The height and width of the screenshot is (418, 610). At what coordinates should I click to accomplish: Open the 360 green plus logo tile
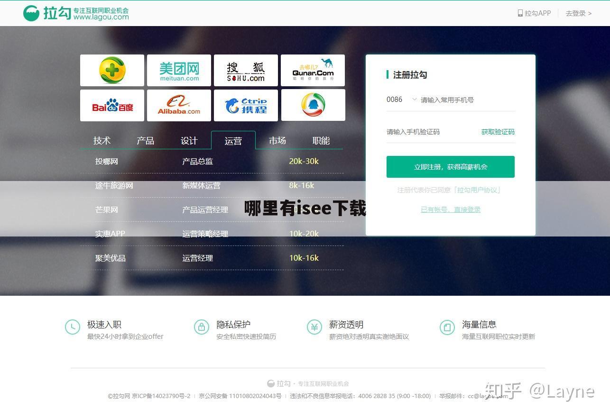pos(112,70)
